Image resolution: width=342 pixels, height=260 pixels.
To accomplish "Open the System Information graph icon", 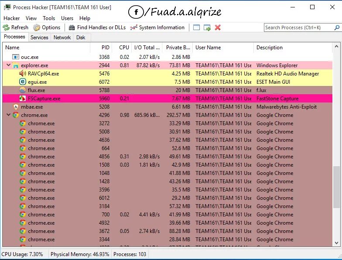I will click(x=133, y=27).
